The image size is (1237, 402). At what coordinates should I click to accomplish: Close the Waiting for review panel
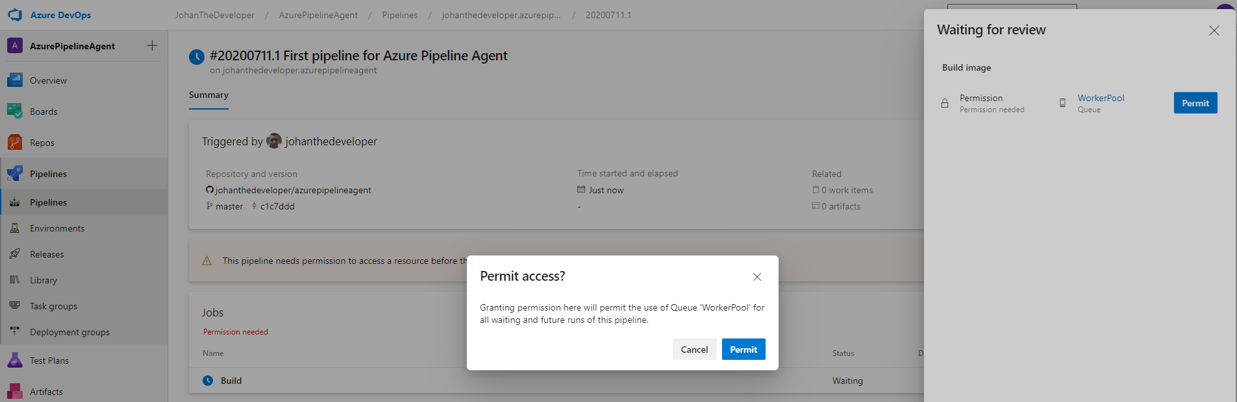pyautogui.click(x=1214, y=30)
